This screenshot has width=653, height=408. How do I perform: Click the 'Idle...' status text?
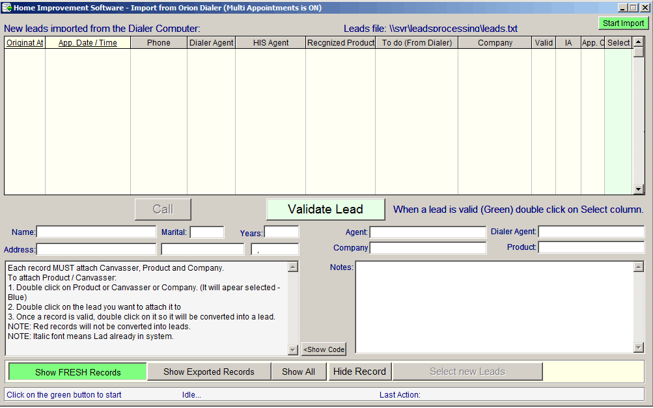pos(191,395)
